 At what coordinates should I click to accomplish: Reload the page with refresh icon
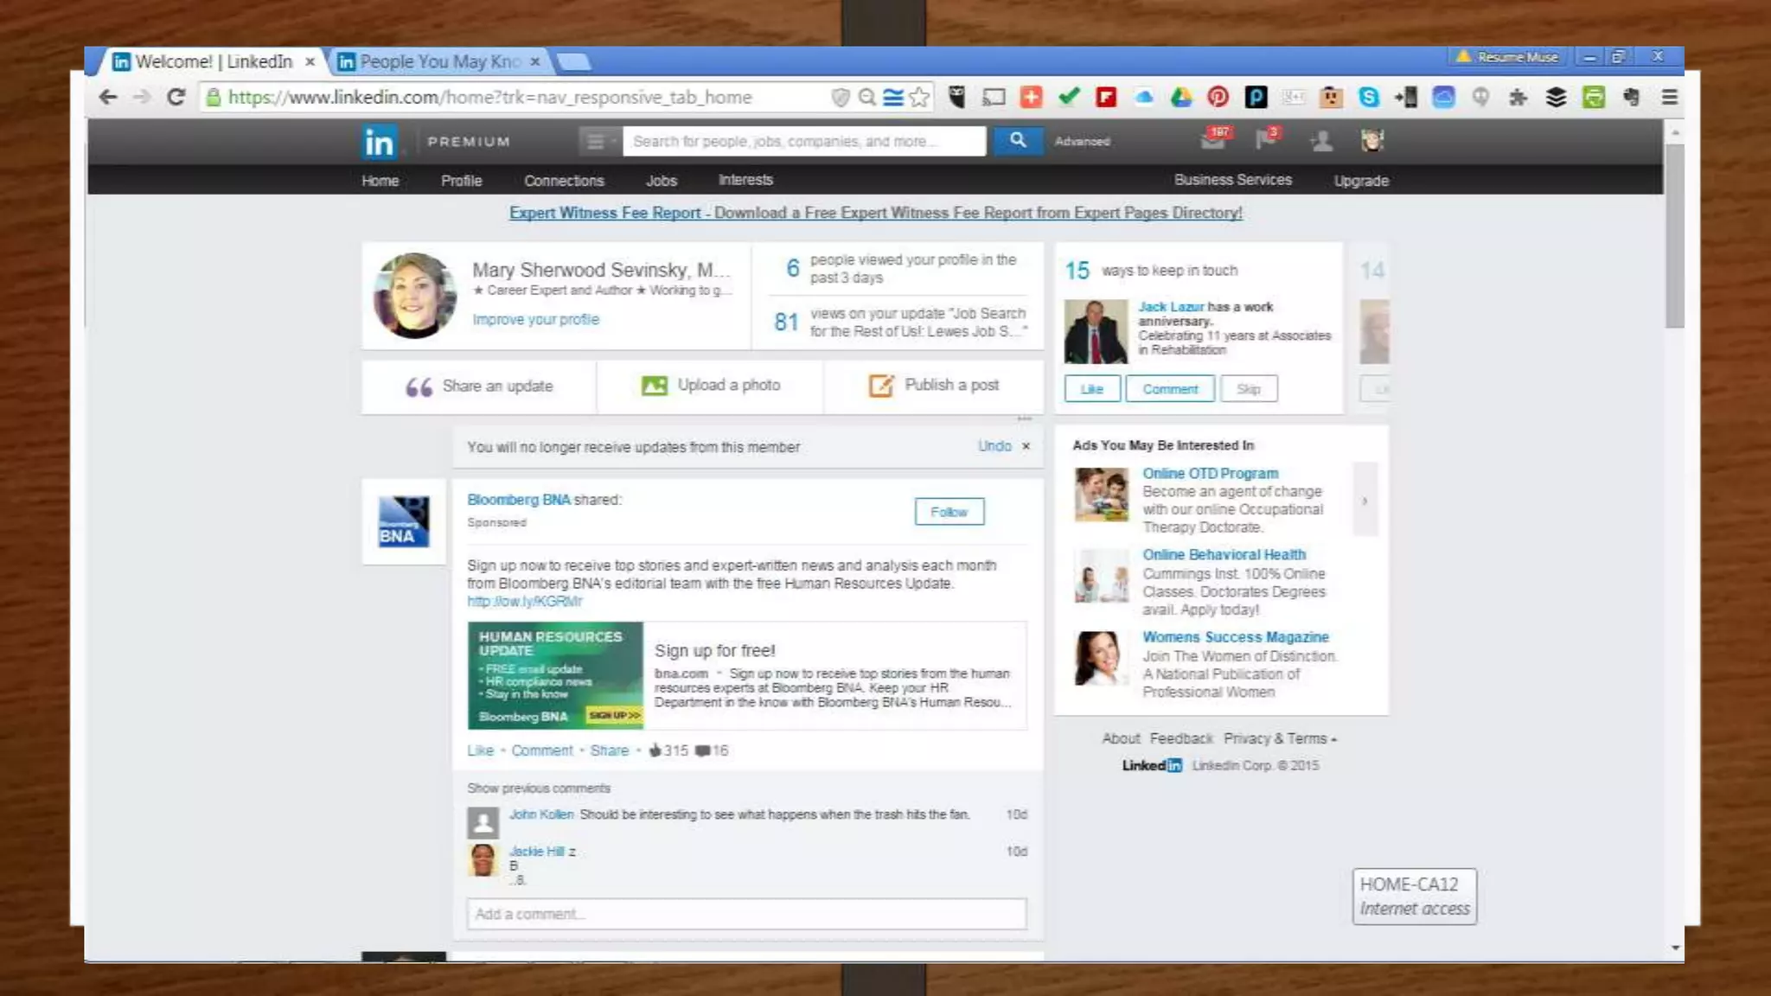pos(176,97)
